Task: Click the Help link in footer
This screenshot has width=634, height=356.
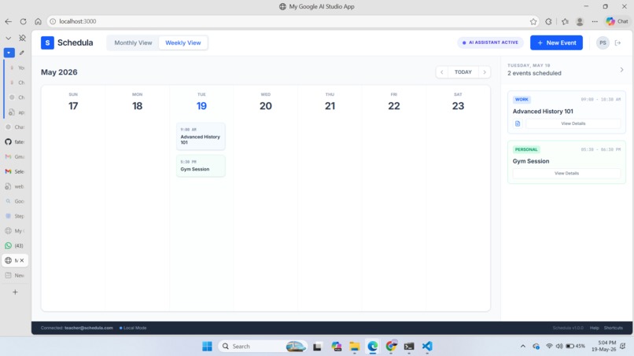Action: (x=594, y=328)
